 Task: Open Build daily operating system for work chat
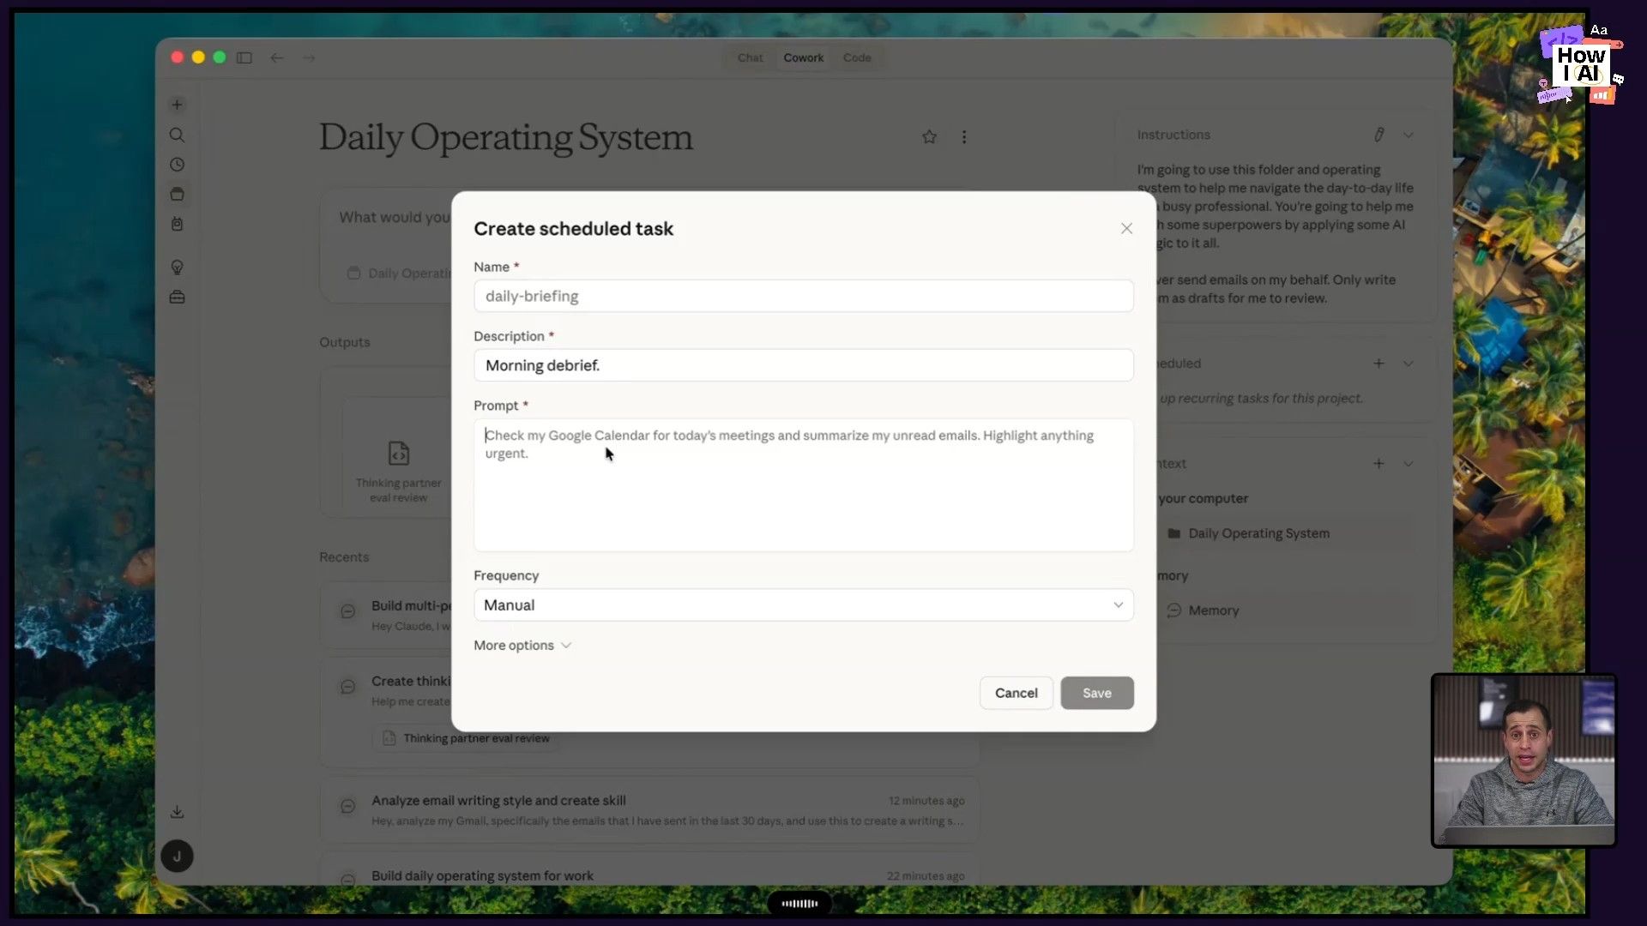pyautogui.click(x=649, y=871)
